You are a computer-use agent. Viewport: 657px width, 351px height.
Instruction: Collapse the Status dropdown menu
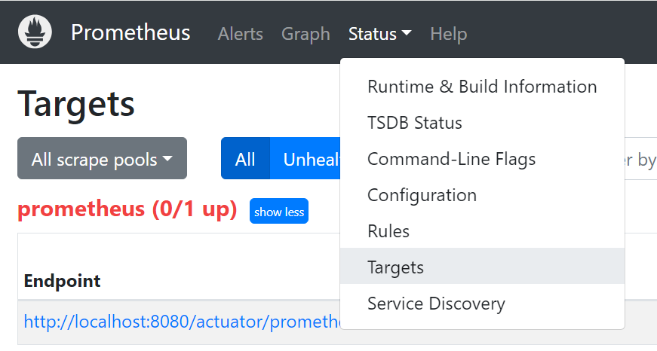click(x=379, y=34)
